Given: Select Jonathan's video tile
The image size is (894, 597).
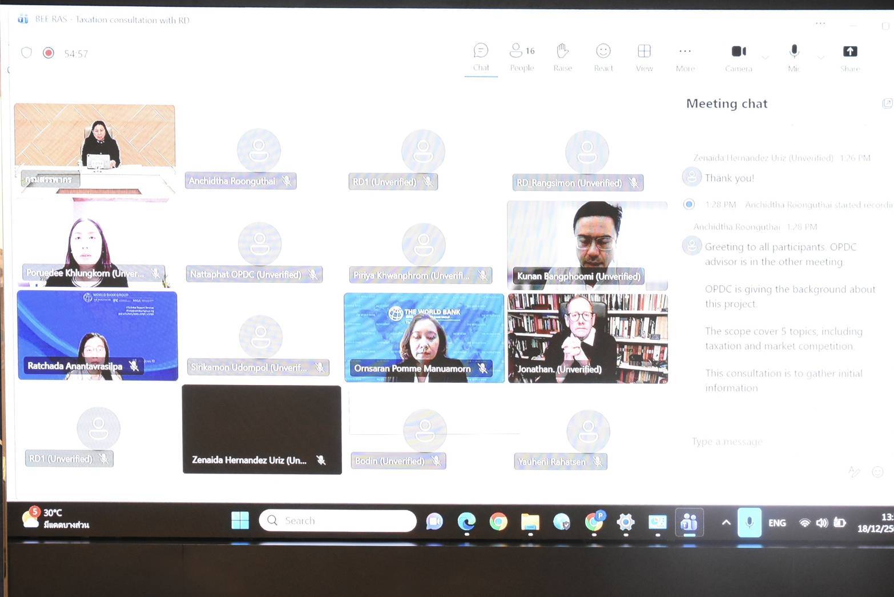Looking at the screenshot, I should click(587, 338).
